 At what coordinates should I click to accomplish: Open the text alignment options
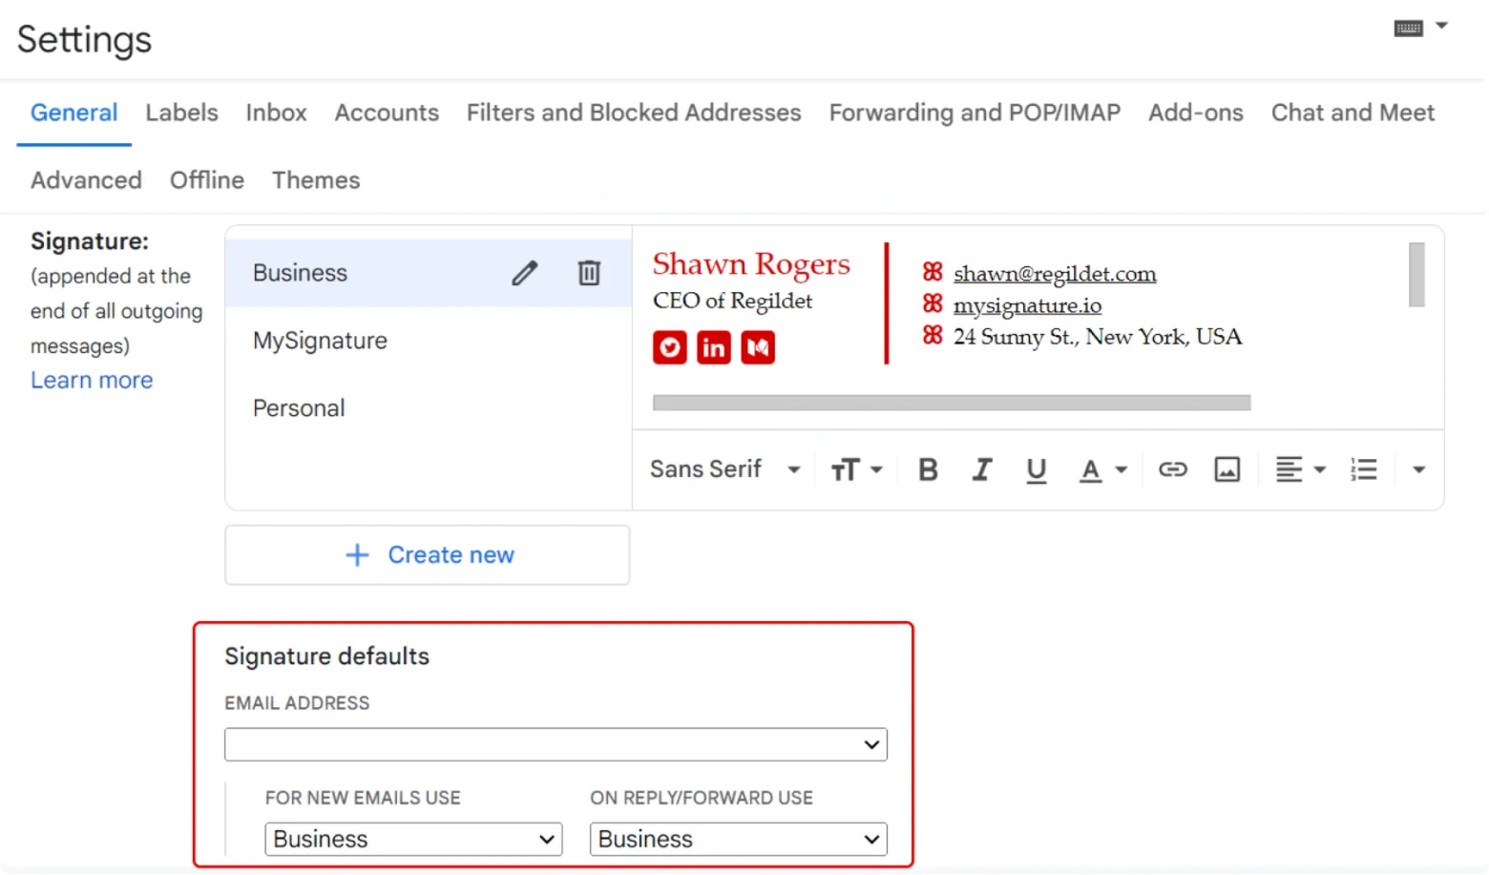tap(1300, 469)
